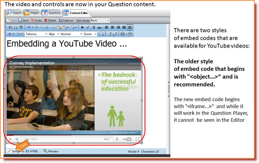Click the Capture button
This screenshot has height=163, width=259.
(x=66, y=20)
